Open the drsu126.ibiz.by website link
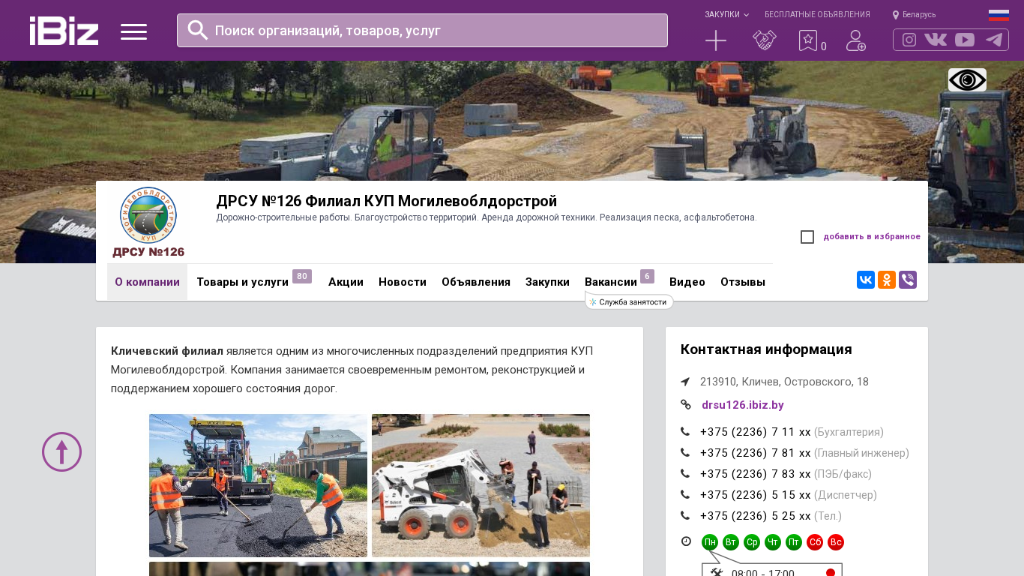Viewport: 1024px width, 576px height. tap(743, 405)
